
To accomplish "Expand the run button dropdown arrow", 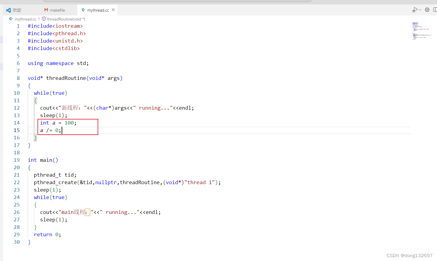I will [x=420, y=10].
